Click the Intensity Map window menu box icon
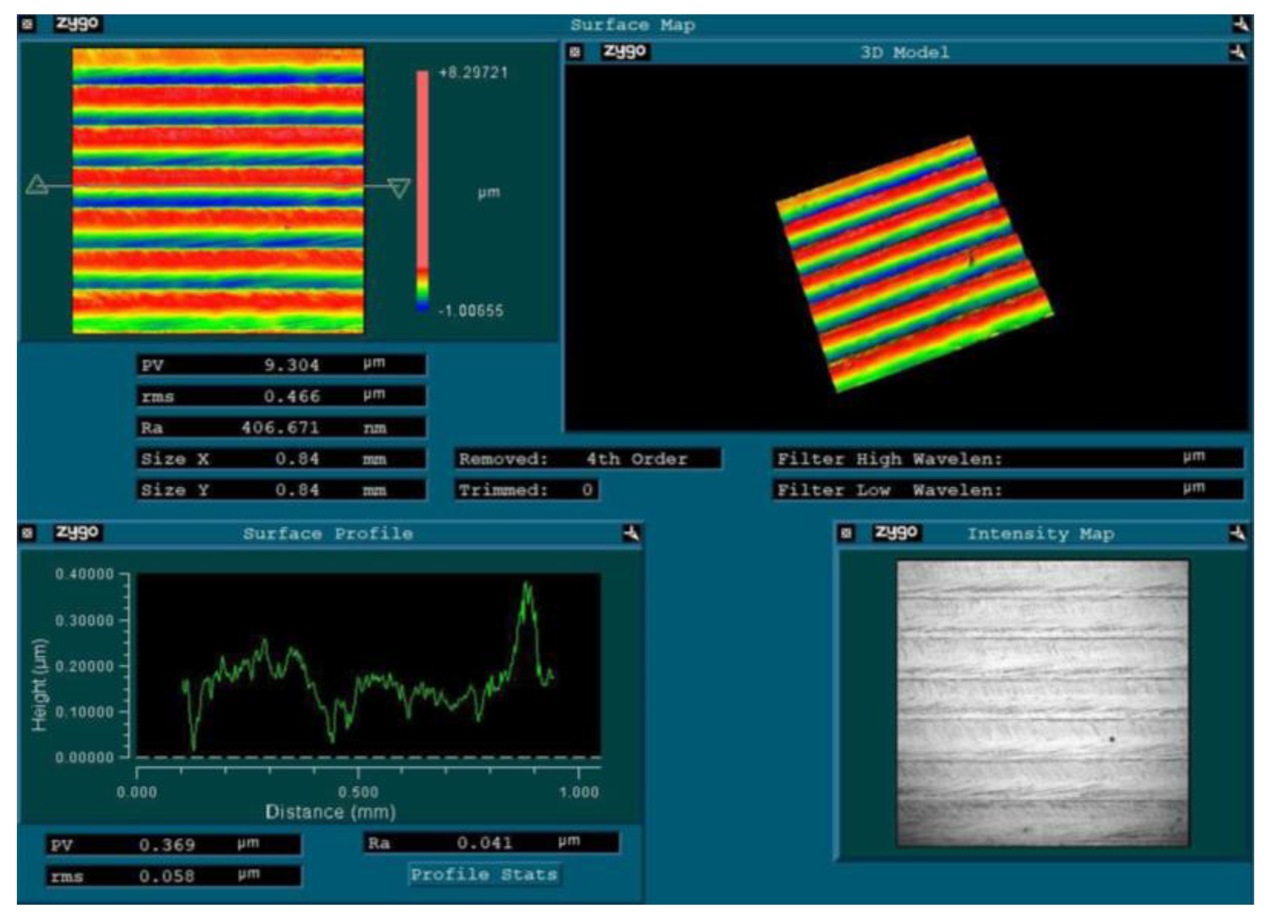 [x=846, y=533]
